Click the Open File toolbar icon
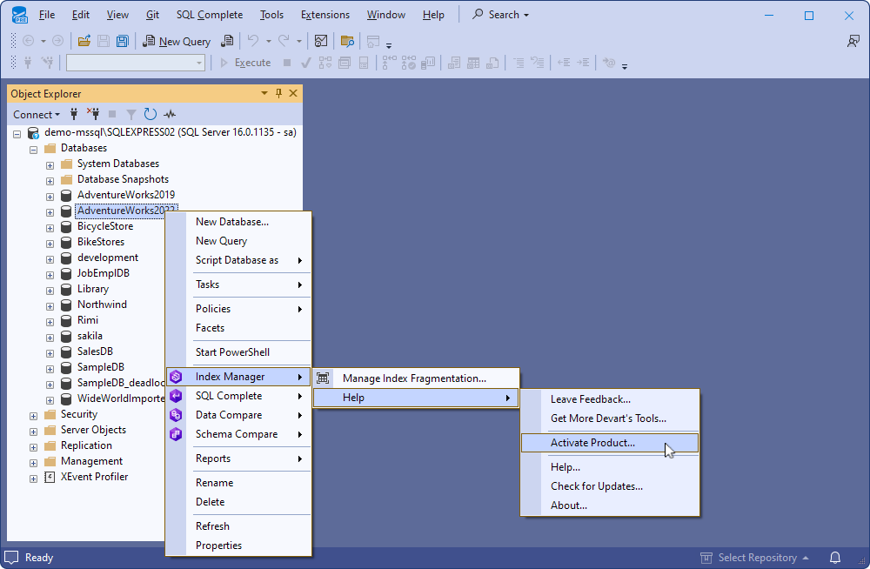This screenshot has height=569, width=870. point(84,41)
